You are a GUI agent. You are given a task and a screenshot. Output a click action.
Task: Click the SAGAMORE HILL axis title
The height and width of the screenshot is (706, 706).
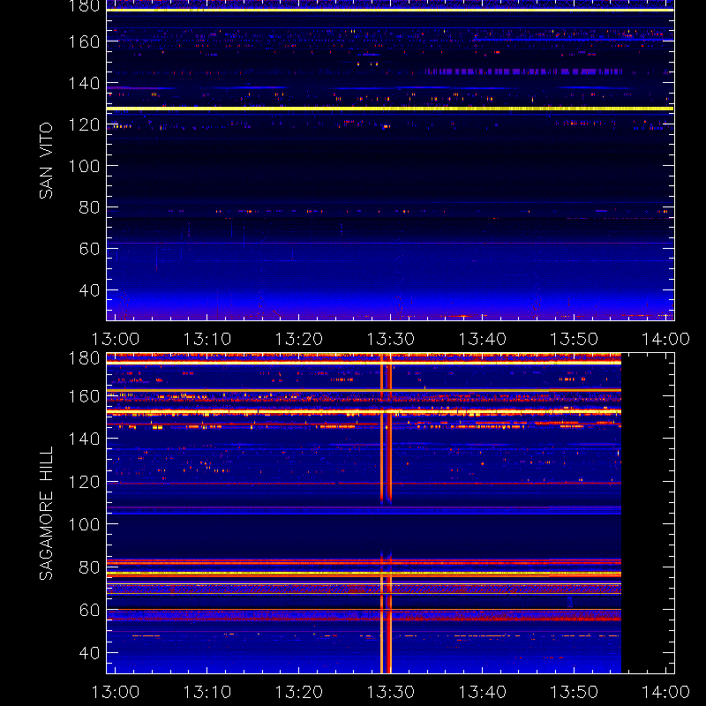pos(46,514)
